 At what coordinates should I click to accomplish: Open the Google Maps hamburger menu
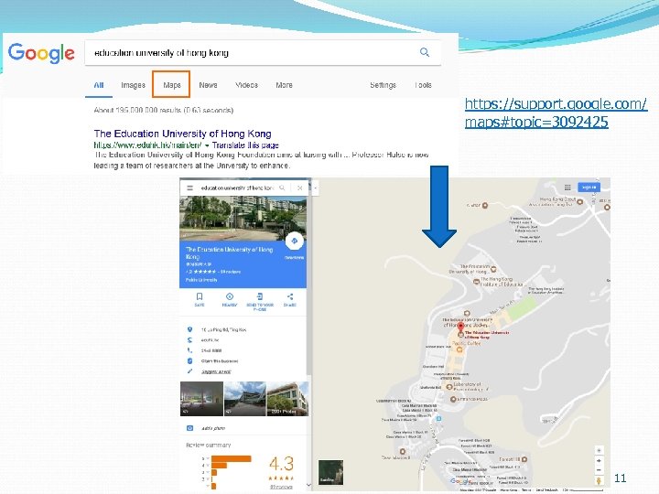tap(189, 188)
